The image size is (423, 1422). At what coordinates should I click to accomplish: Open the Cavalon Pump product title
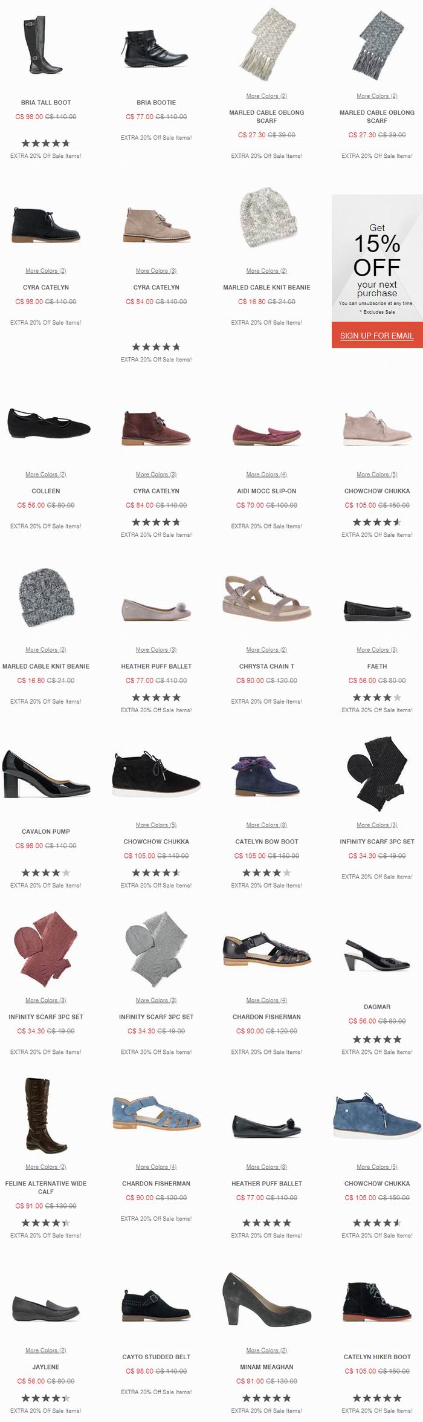46,831
